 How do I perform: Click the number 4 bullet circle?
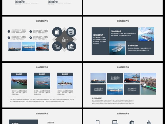point(31,38)
